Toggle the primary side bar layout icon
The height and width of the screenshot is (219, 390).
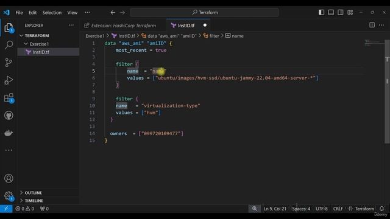[321, 12]
